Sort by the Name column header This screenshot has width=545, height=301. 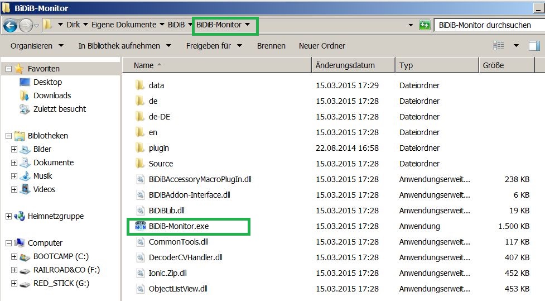[217, 65]
